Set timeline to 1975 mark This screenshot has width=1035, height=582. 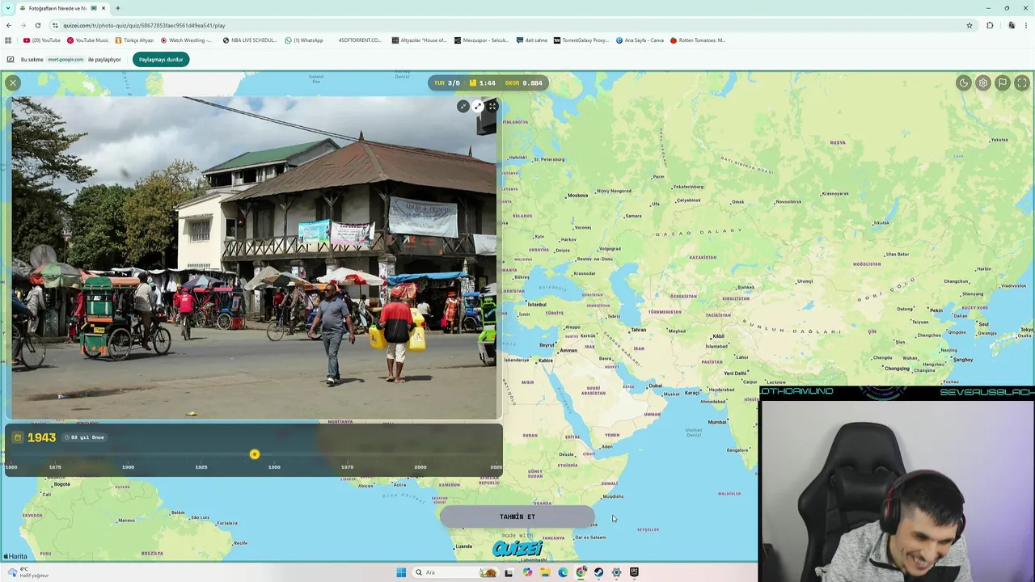(x=347, y=466)
